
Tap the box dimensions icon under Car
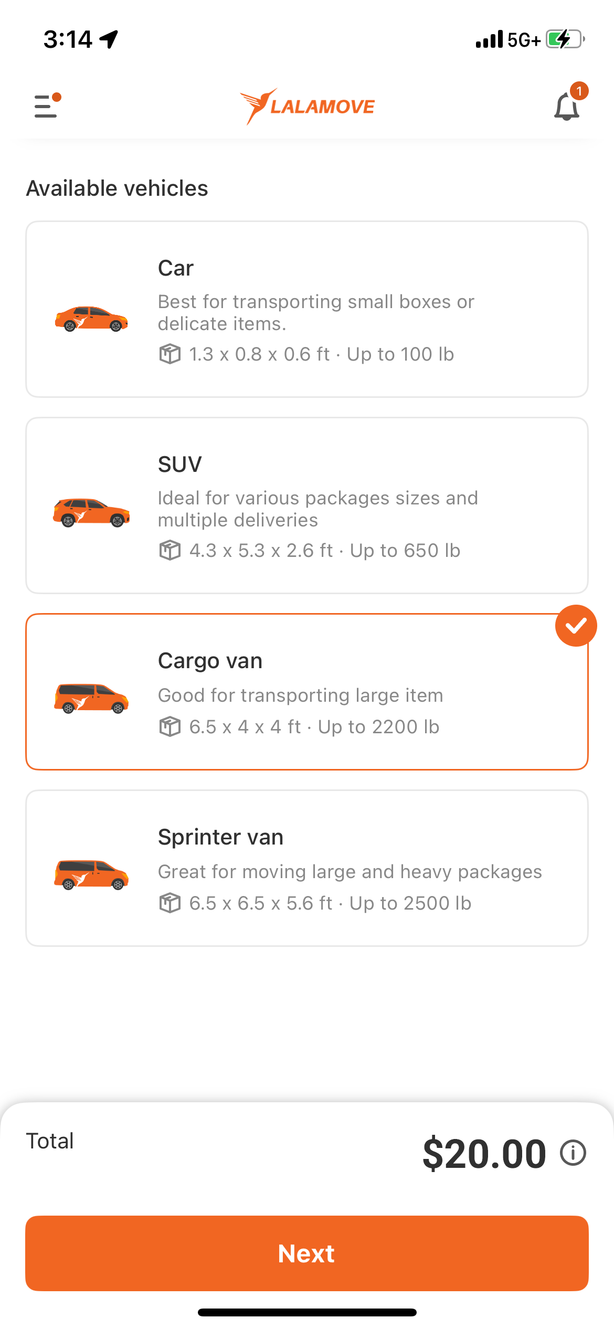pyautogui.click(x=170, y=354)
